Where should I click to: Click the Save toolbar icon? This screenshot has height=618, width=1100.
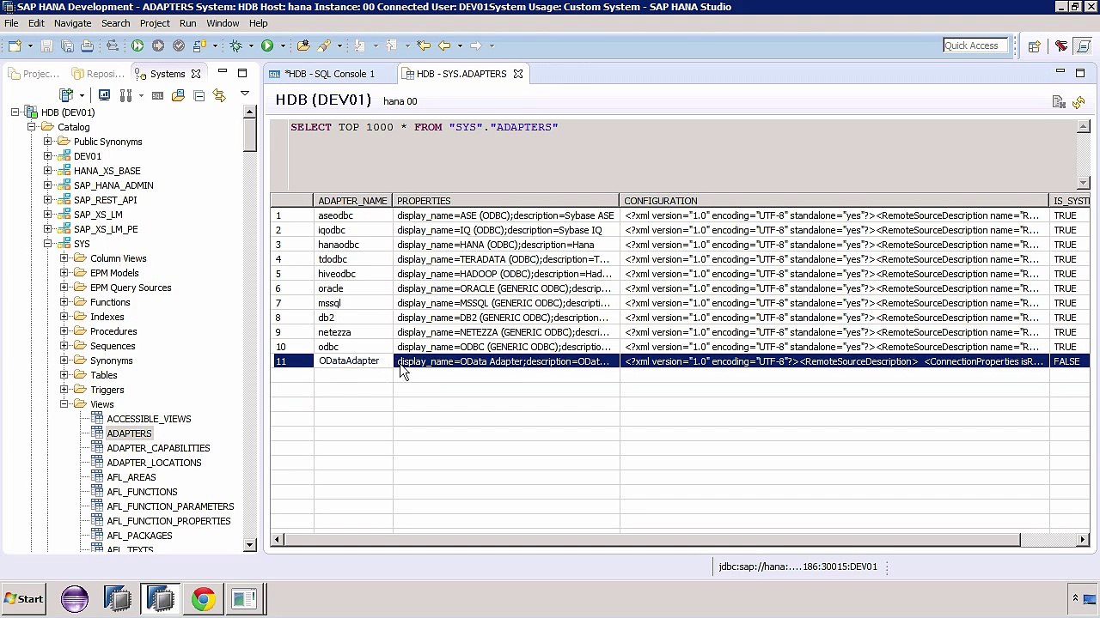(x=46, y=45)
